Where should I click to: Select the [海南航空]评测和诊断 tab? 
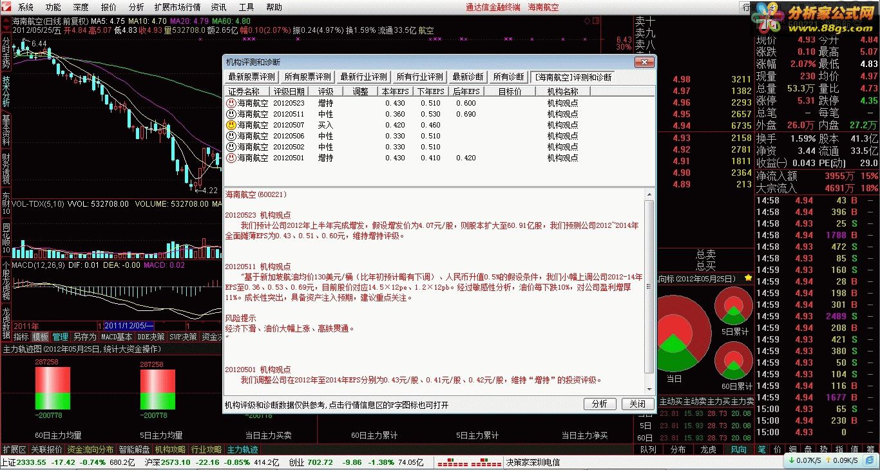[573, 77]
